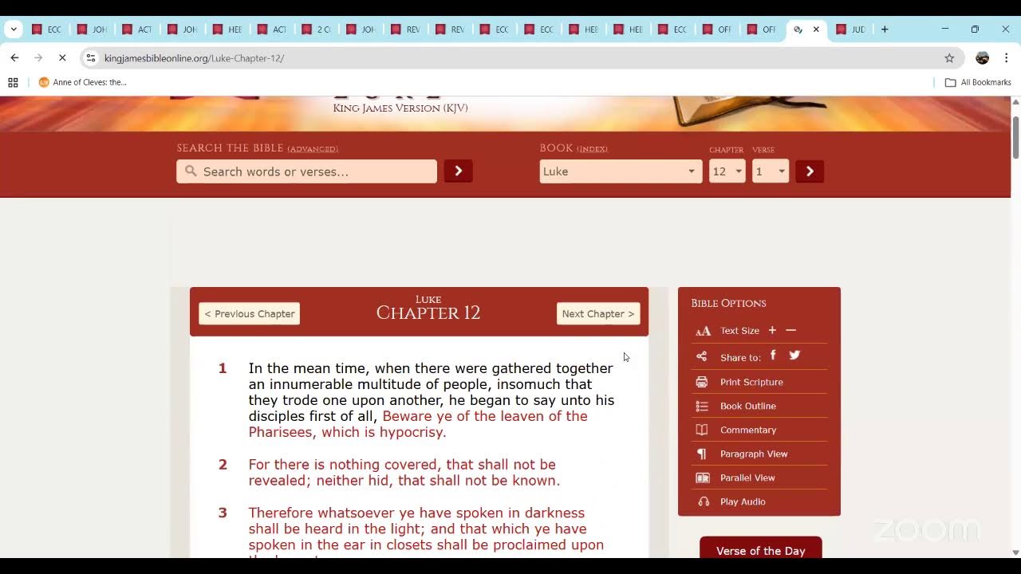Open the Luke book dropdown
This screenshot has height=574, width=1021.
click(621, 171)
